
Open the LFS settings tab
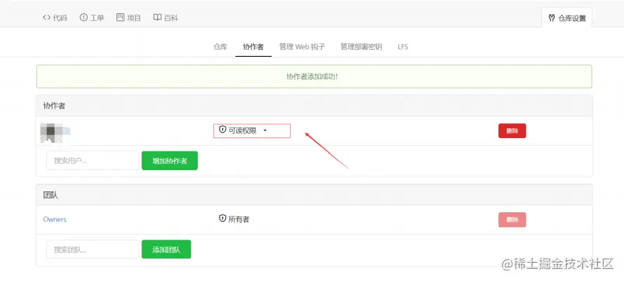(x=402, y=46)
